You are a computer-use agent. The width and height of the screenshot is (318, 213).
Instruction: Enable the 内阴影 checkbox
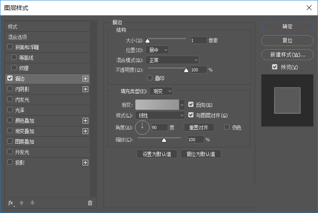[10, 89]
